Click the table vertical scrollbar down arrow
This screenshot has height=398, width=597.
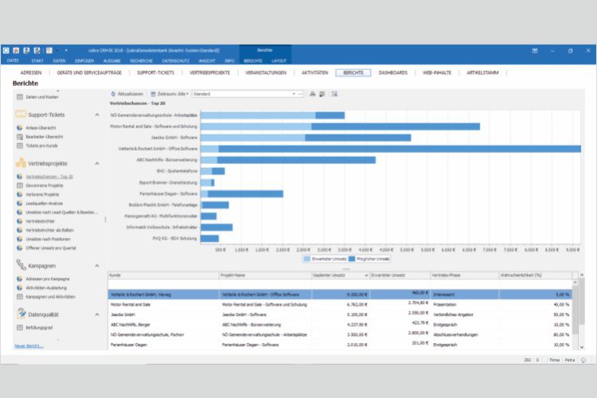point(581,347)
